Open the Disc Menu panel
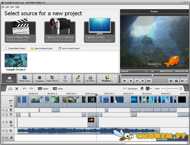190x145 pixels. [90, 79]
